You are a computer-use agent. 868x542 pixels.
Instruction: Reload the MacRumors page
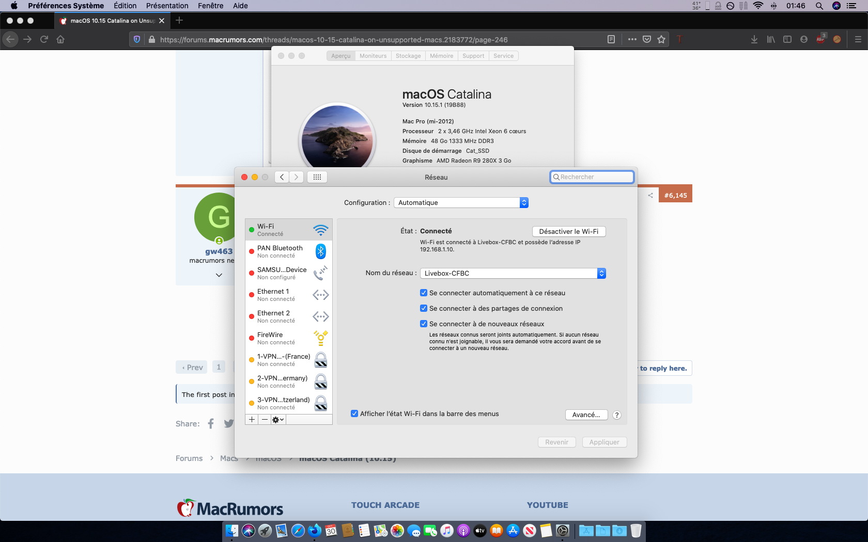pyautogui.click(x=44, y=39)
